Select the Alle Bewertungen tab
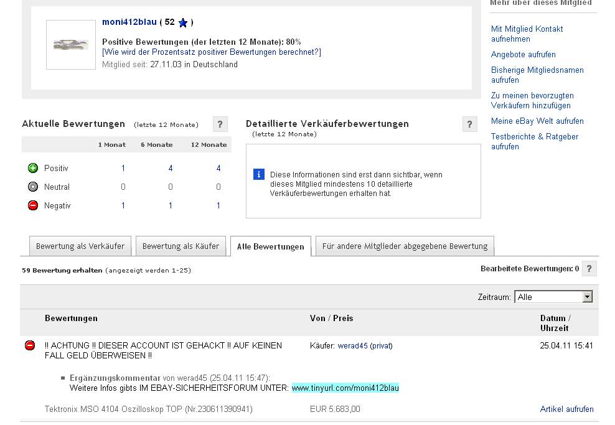The width and height of the screenshot is (615, 425). (271, 246)
